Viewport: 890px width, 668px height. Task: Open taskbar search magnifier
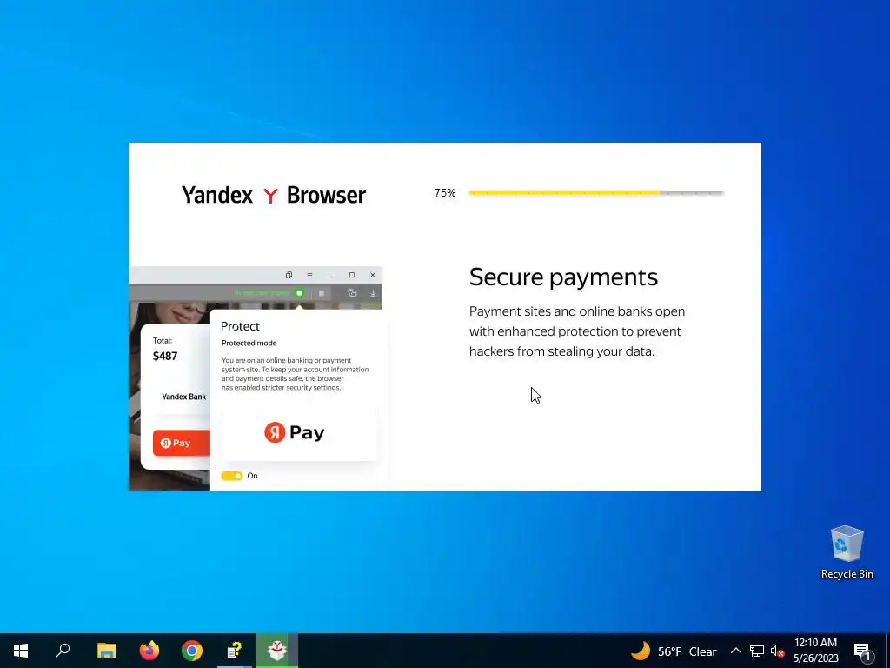63,651
